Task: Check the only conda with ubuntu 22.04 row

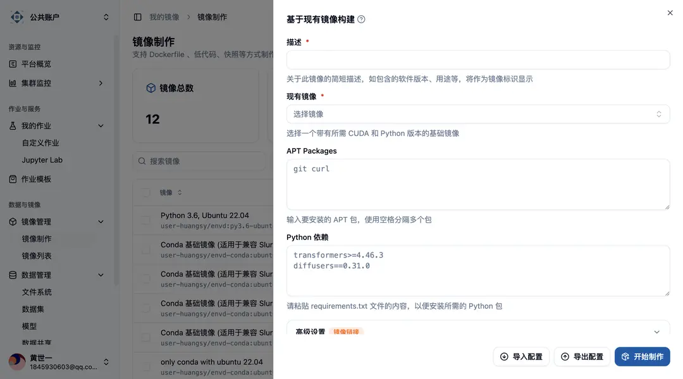Action: click(146, 367)
